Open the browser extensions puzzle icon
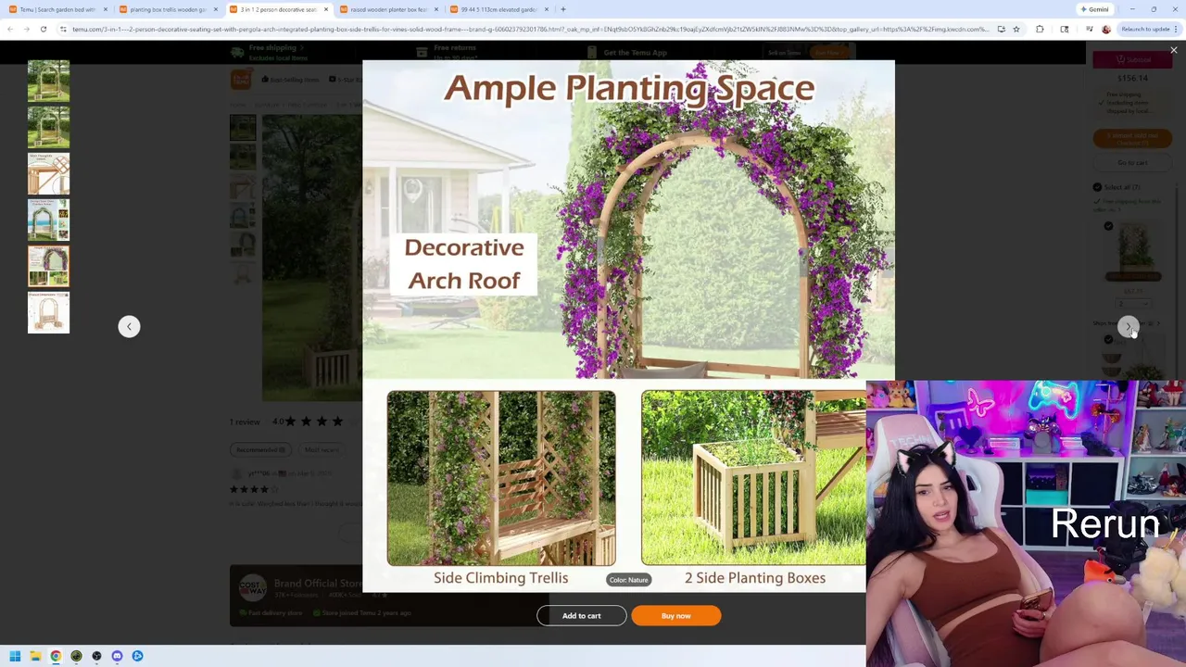 [x=1040, y=29]
